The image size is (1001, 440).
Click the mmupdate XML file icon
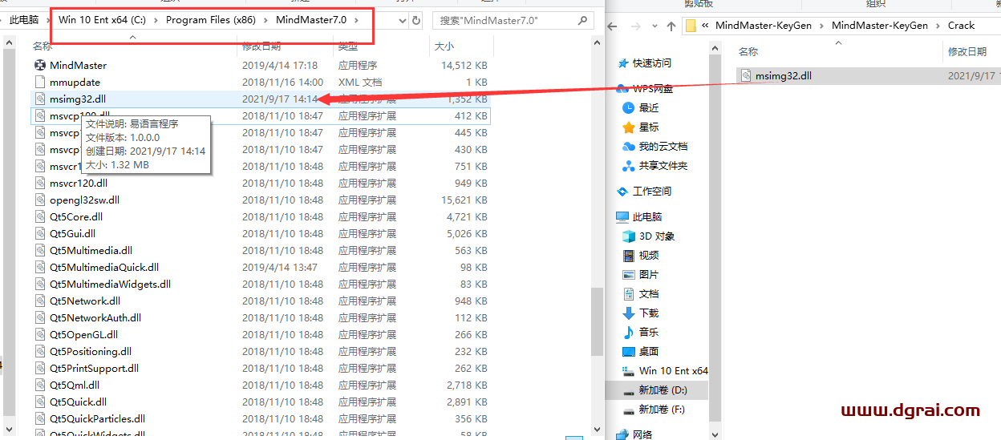coord(39,82)
